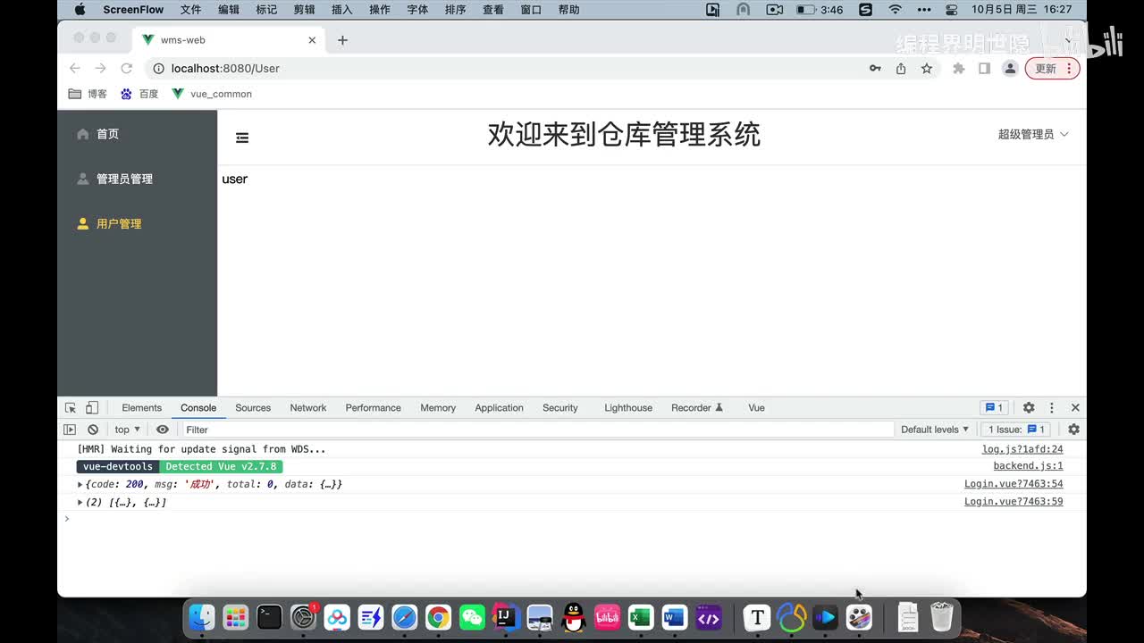
Task: Clear the console with the ban icon
Action: [93, 430]
